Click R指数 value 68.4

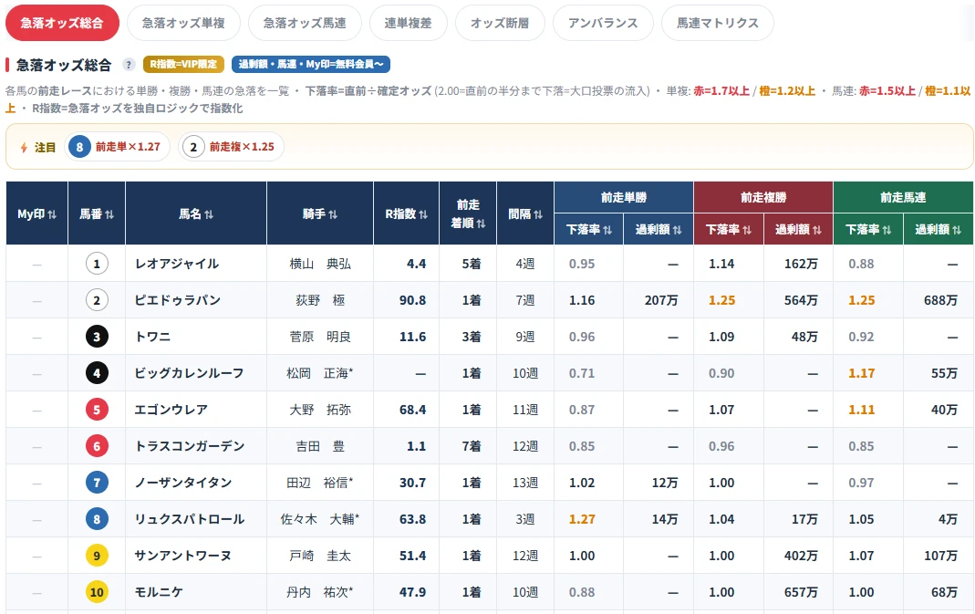(413, 410)
